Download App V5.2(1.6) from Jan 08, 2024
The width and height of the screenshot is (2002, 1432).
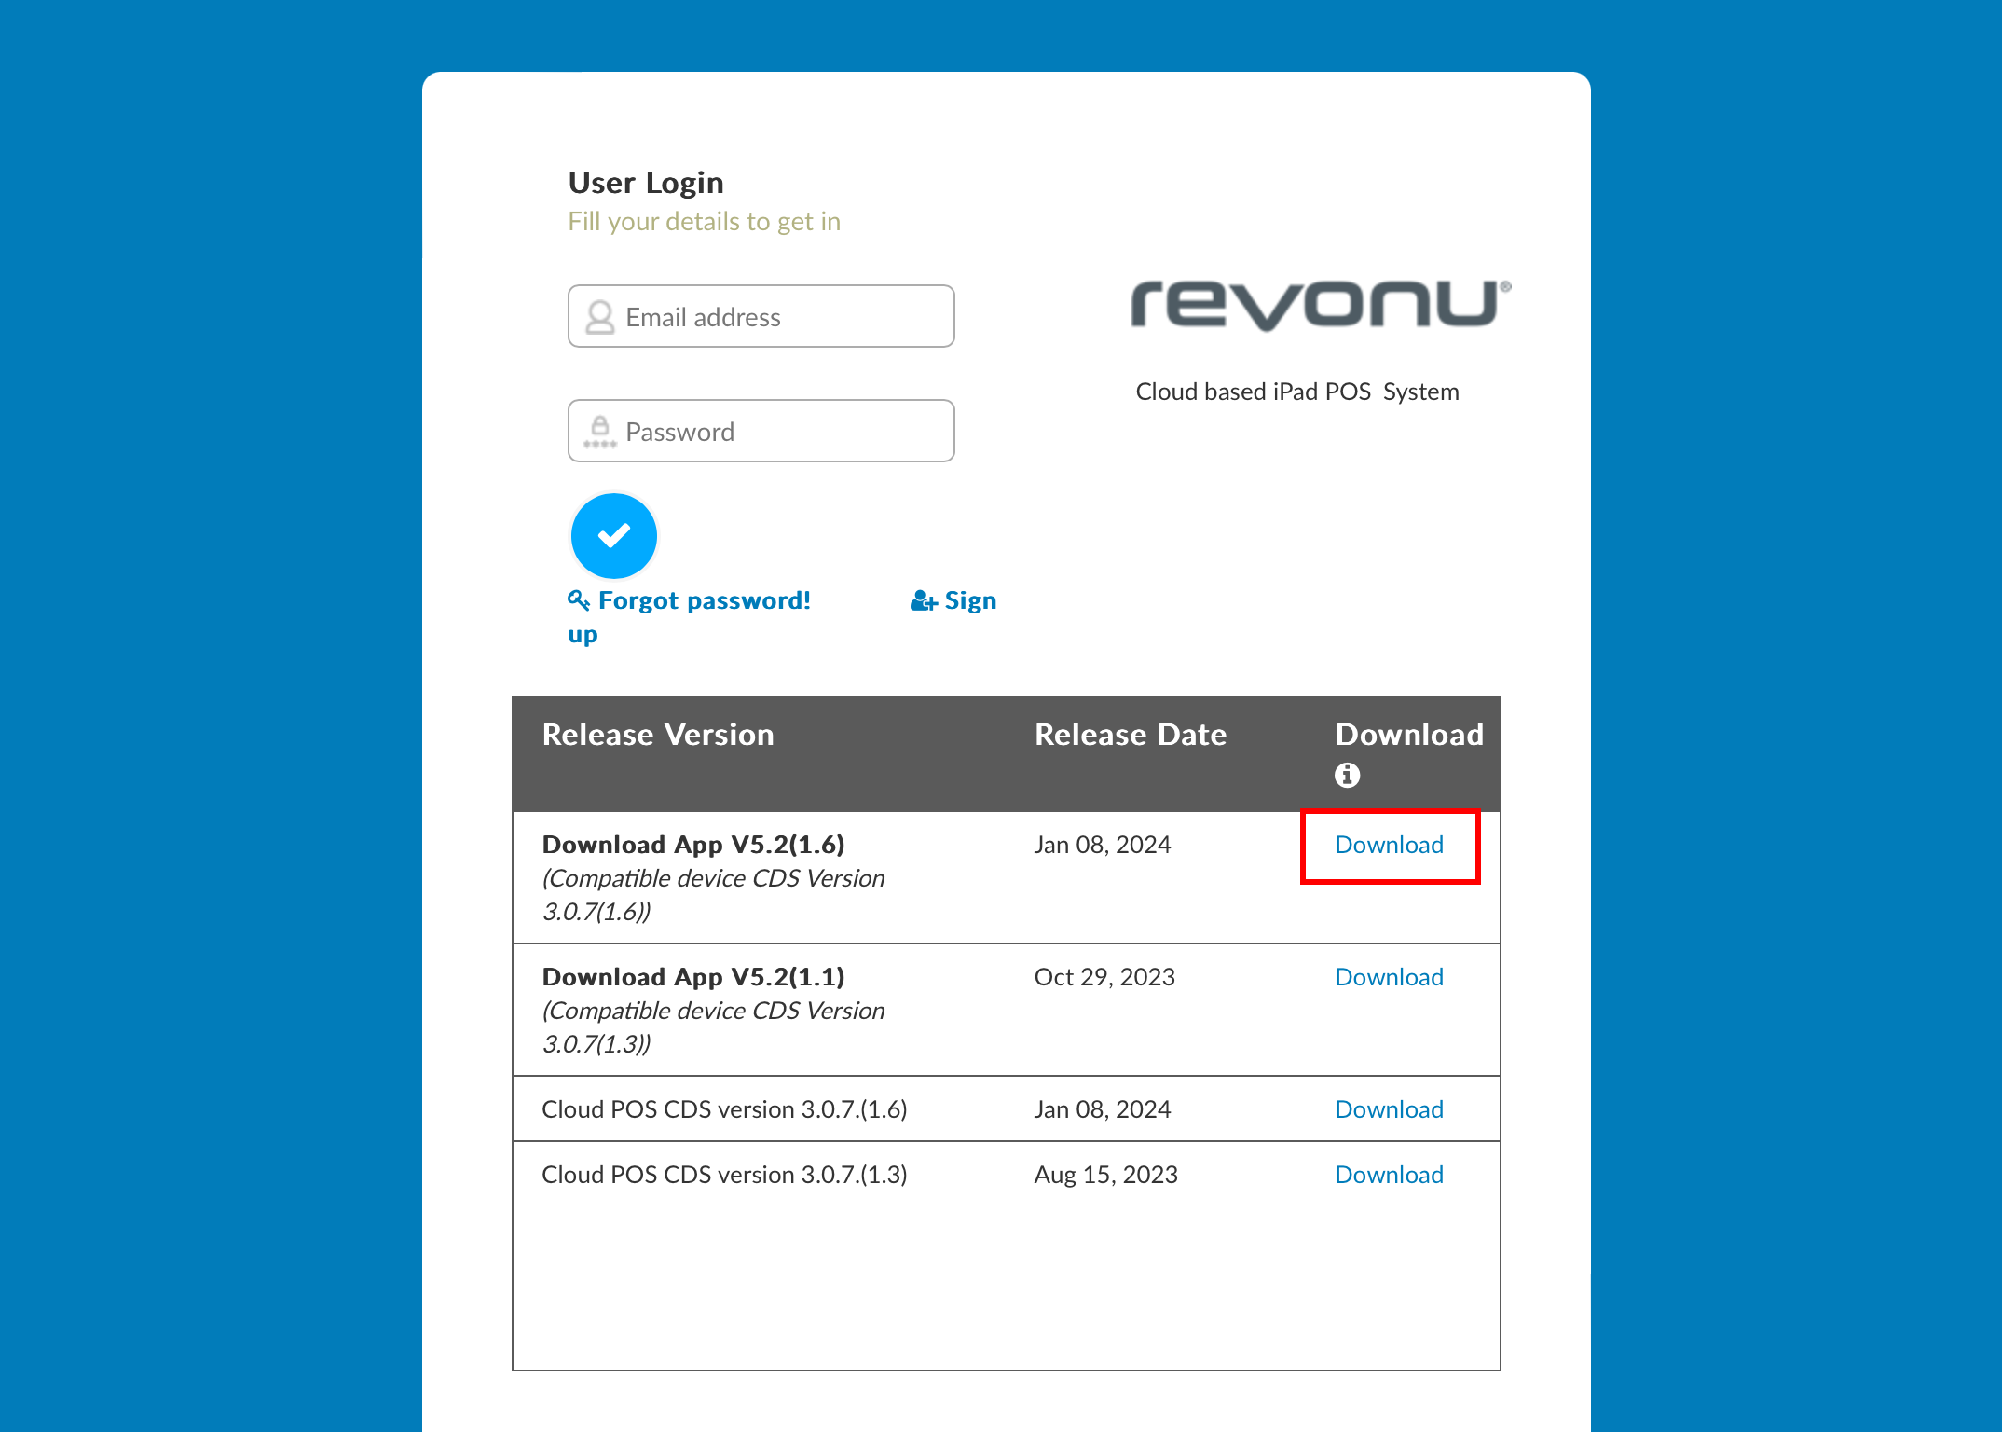pos(1389,845)
